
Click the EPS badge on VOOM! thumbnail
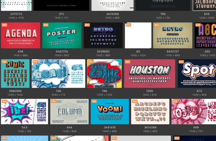[94, 101]
